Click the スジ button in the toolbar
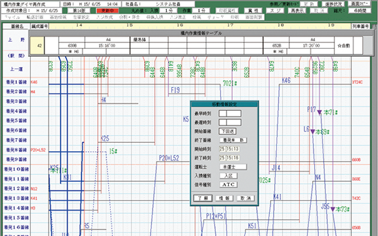The height and width of the screenshot is (236, 378). coord(275,10)
